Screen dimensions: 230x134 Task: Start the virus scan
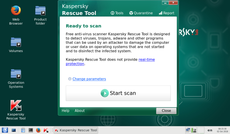[118, 93]
